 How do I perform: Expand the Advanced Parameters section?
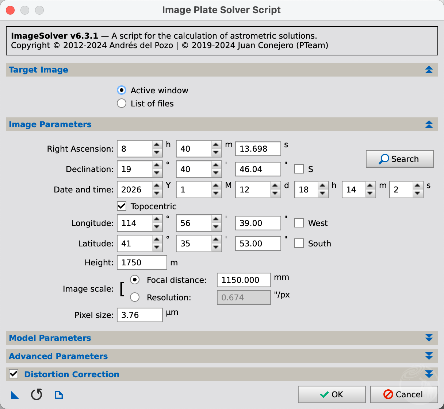(429, 356)
